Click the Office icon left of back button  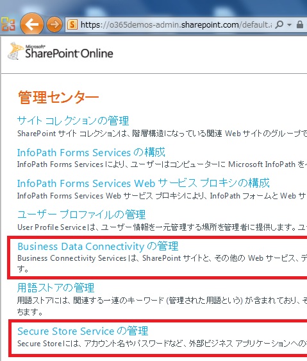(x=8, y=24)
